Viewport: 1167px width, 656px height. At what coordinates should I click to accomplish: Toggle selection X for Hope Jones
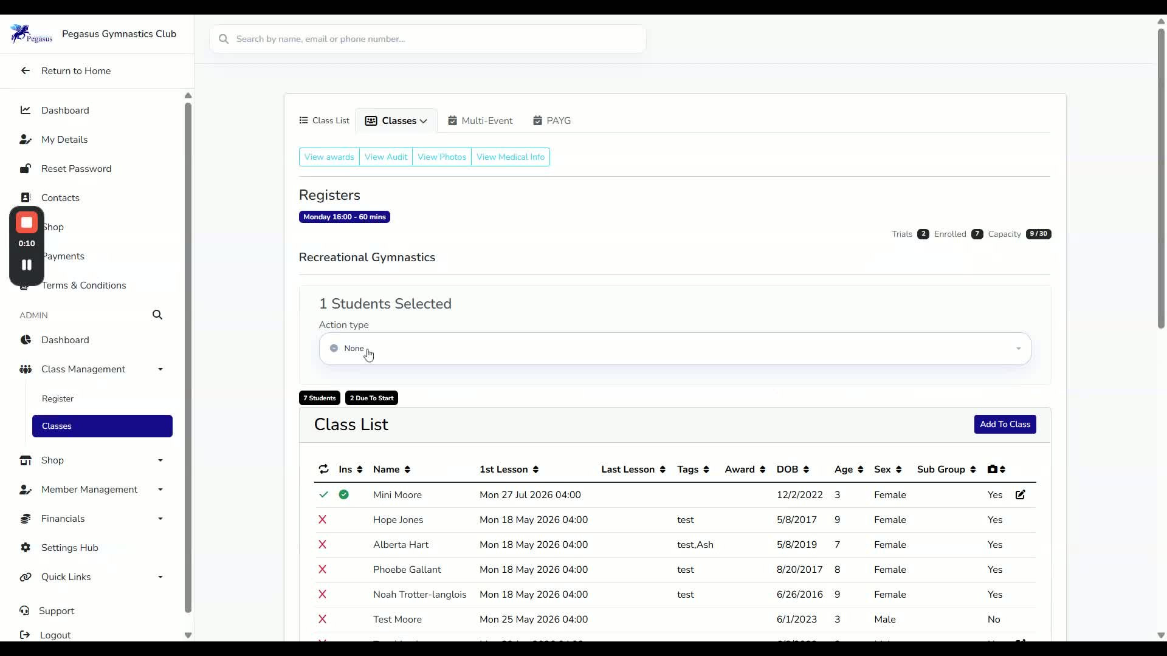pyautogui.click(x=322, y=519)
